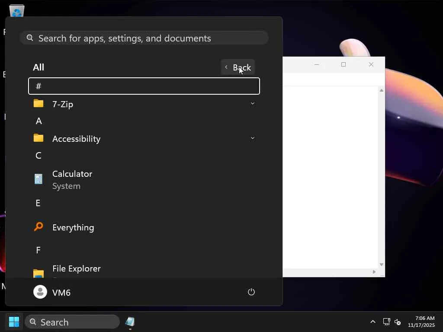443x332 pixels.
Task: Jump via the letter C header
Action: click(x=39, y=155)
